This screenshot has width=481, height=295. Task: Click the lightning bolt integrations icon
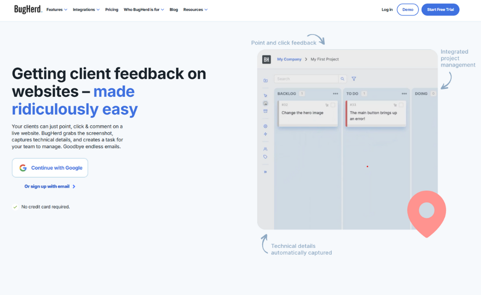pos(265,134)
